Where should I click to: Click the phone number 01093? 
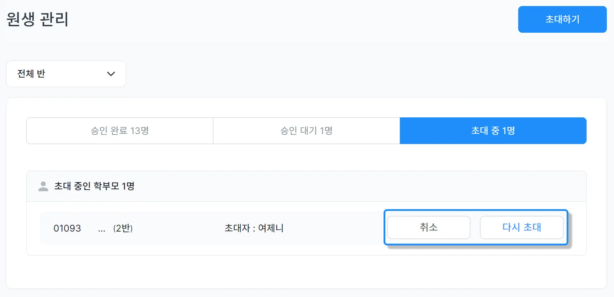coord(67,228)
